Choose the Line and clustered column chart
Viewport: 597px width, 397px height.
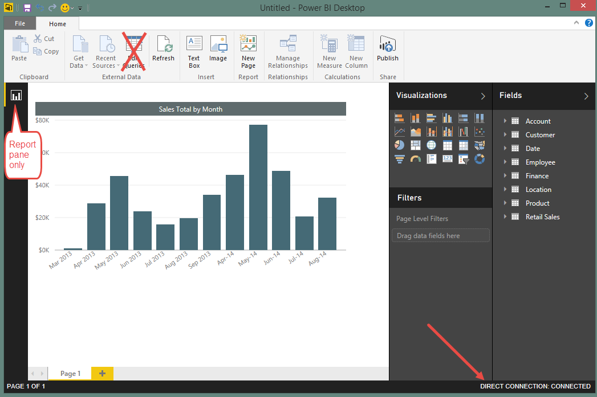(x=448, y=132)
